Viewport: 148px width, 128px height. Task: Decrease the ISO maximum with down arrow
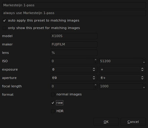point(144,63)
